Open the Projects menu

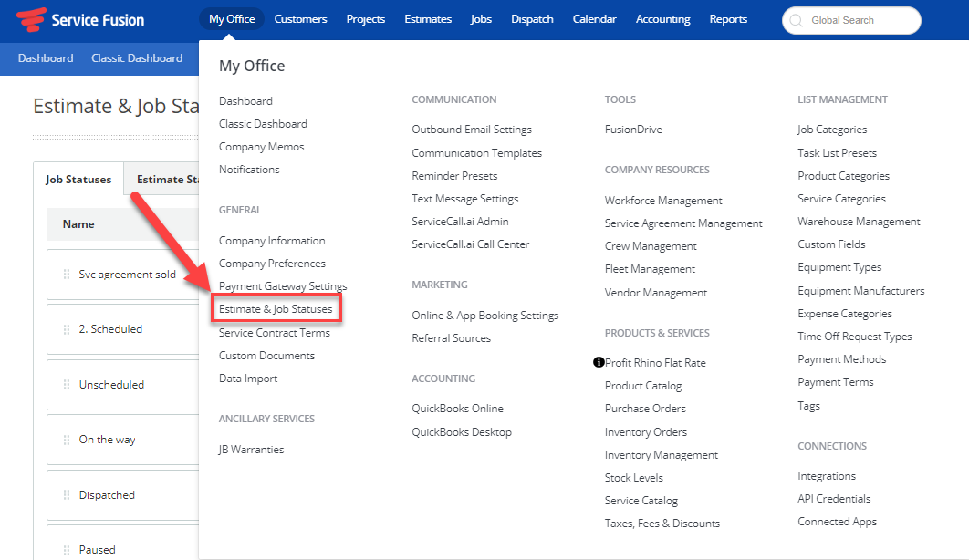(x=365, y=19)
